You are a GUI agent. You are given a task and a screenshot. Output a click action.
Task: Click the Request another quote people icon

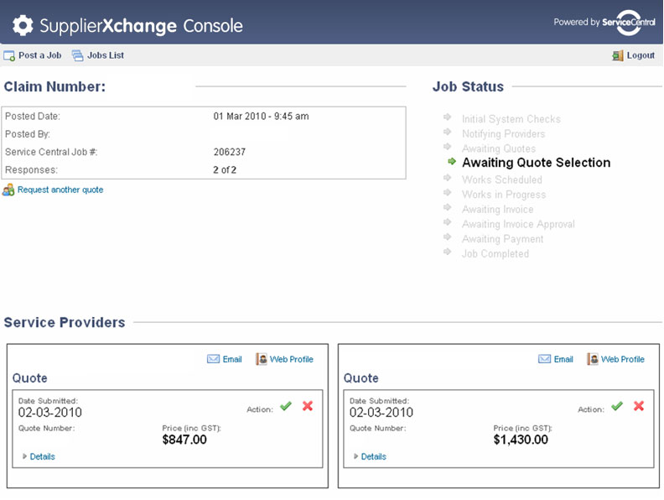pos(8,190)
